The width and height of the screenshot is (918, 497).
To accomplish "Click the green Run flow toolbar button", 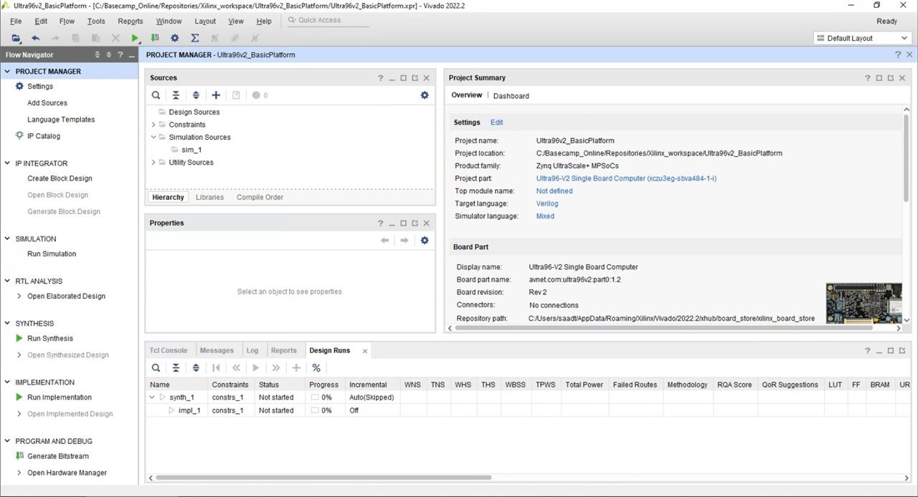I will (x=135, y=38).
